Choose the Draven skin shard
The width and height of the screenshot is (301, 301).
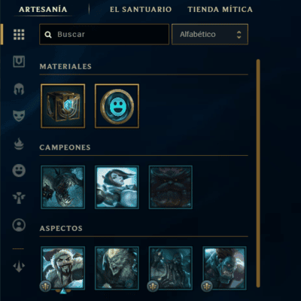pos(63,268)
